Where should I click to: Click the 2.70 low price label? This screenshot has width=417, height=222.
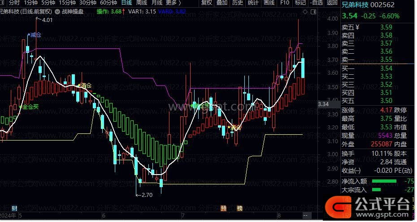point(147,195)
